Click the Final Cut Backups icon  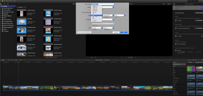(x=176, y=44)
